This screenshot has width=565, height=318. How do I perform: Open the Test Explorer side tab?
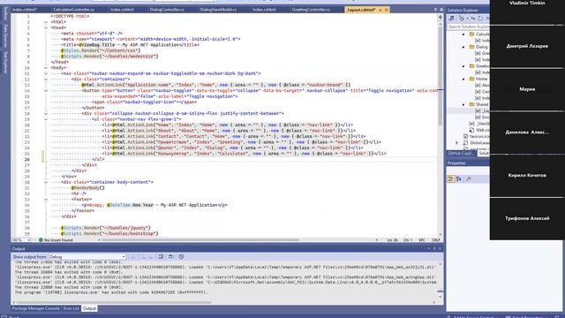[5, 62]
